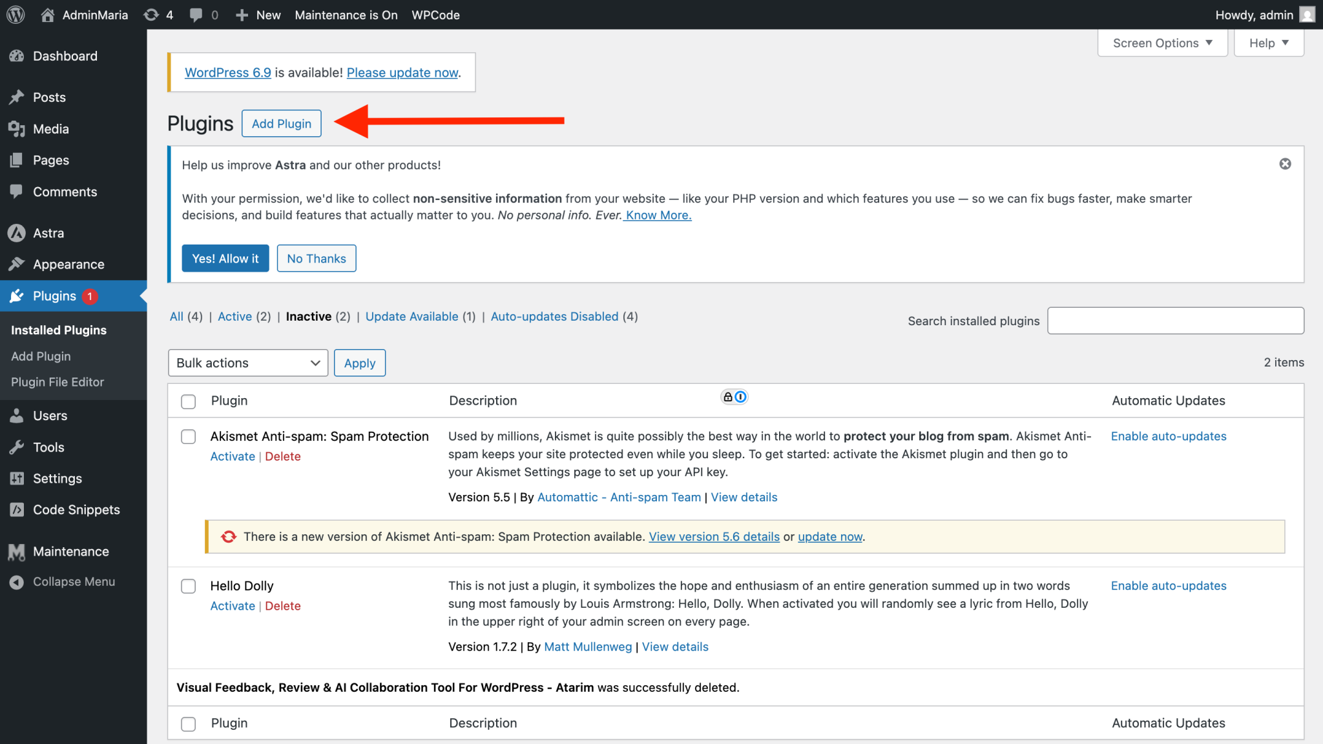Expand the Screen Options panel
This screenshot has height=744, width=1323.
pyautogui.click(x=1162, y=43)
